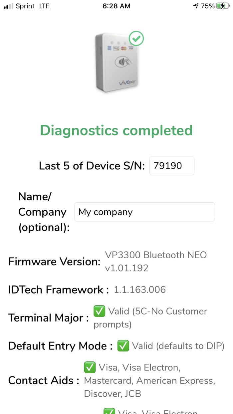
Task: Click the charging battery icon in status bar
Action: [x=223, y=5]
